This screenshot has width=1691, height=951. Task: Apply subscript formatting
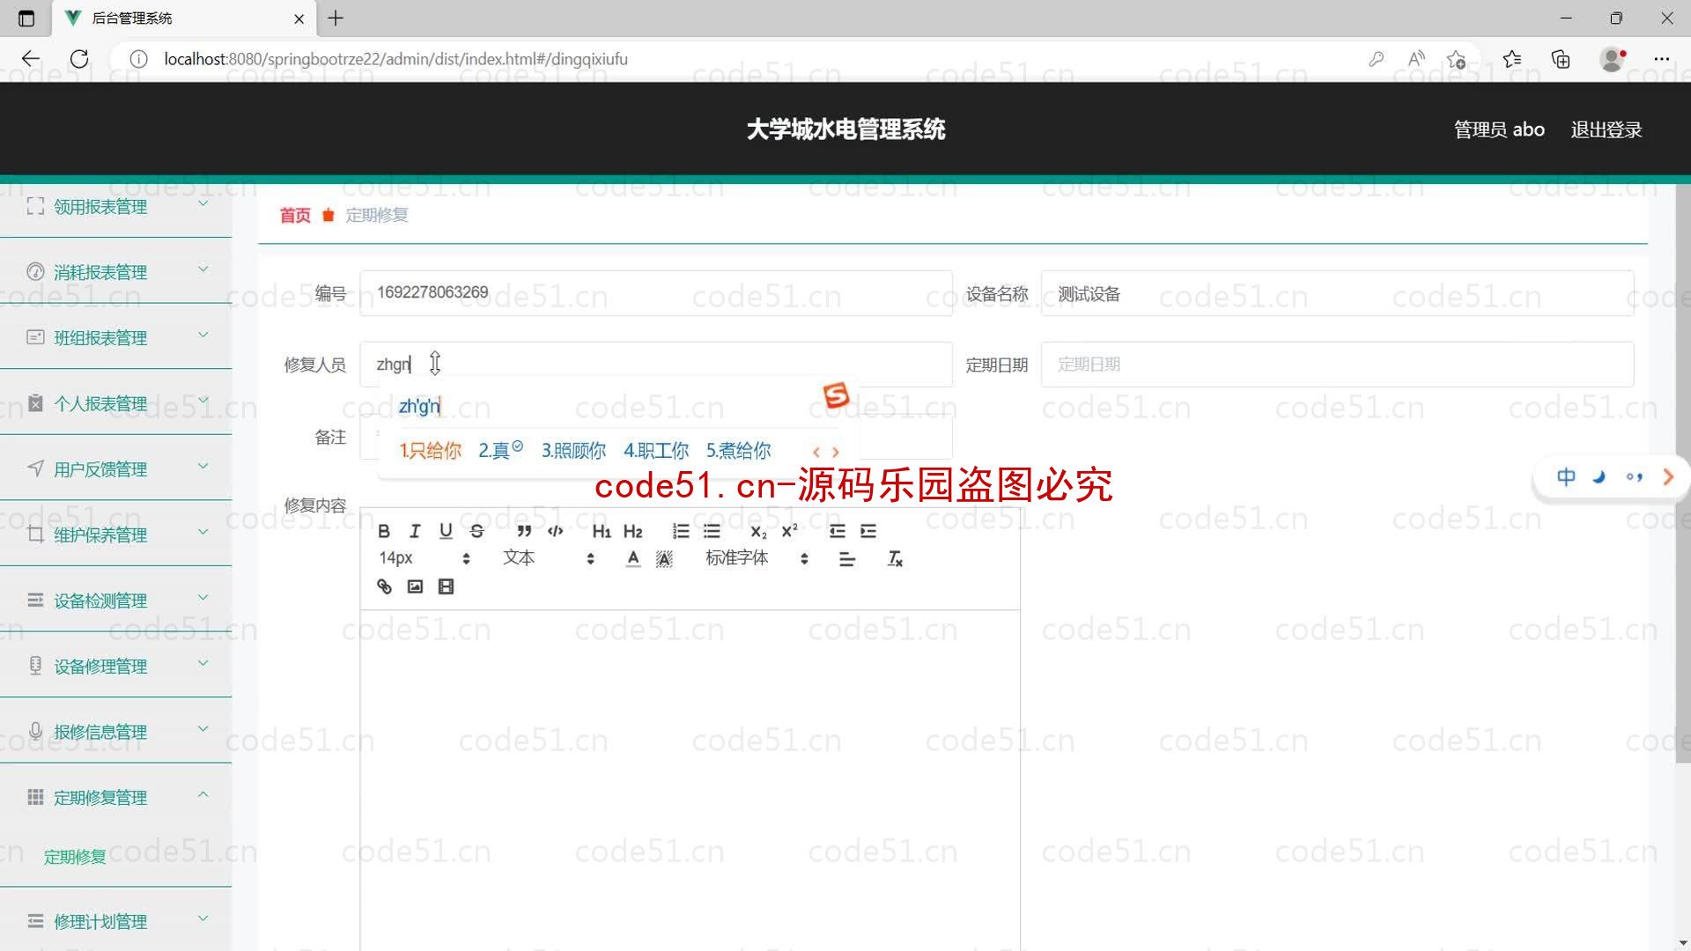tap(758, 531)
